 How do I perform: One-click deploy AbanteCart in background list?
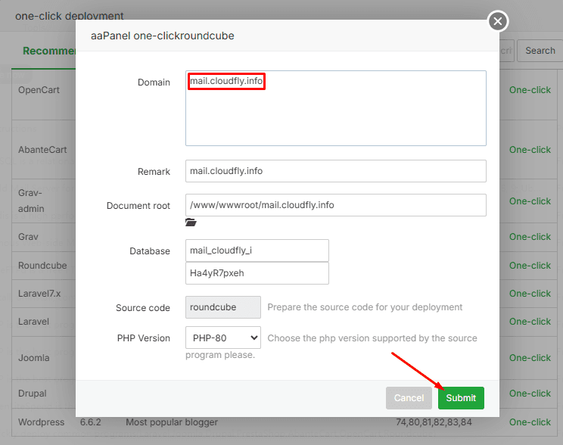(x=530, y=149)
